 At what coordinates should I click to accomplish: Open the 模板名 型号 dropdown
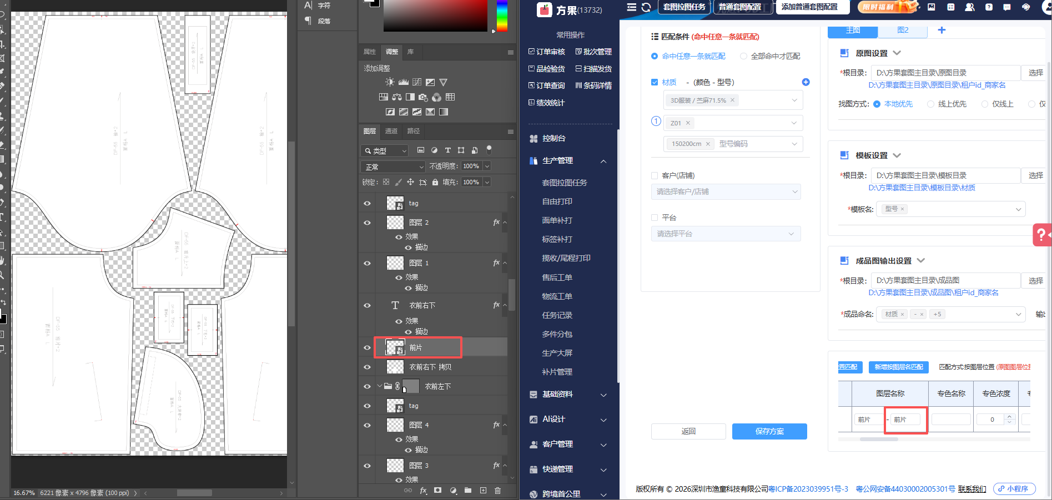[950, 209]
